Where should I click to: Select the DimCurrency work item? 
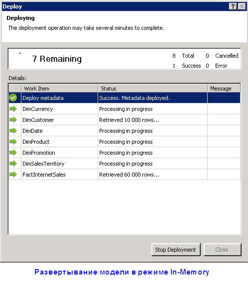pyautogui.click(x=38, y=109)
